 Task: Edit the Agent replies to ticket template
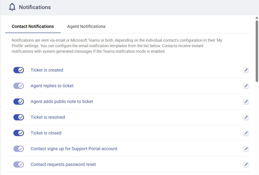[246, 86]
